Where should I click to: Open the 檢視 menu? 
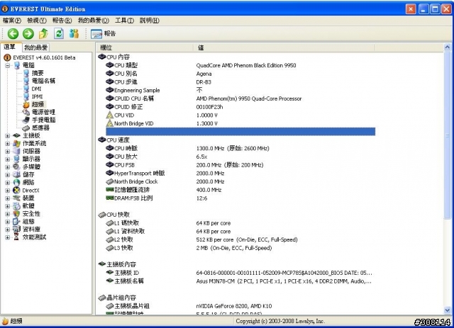[37, 21]
